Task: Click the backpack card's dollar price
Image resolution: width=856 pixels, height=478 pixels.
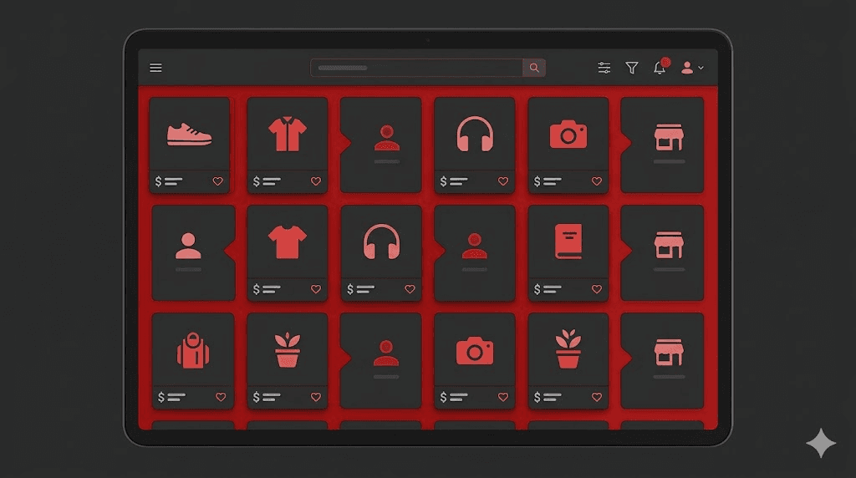Action: click(x=171, y=397)
